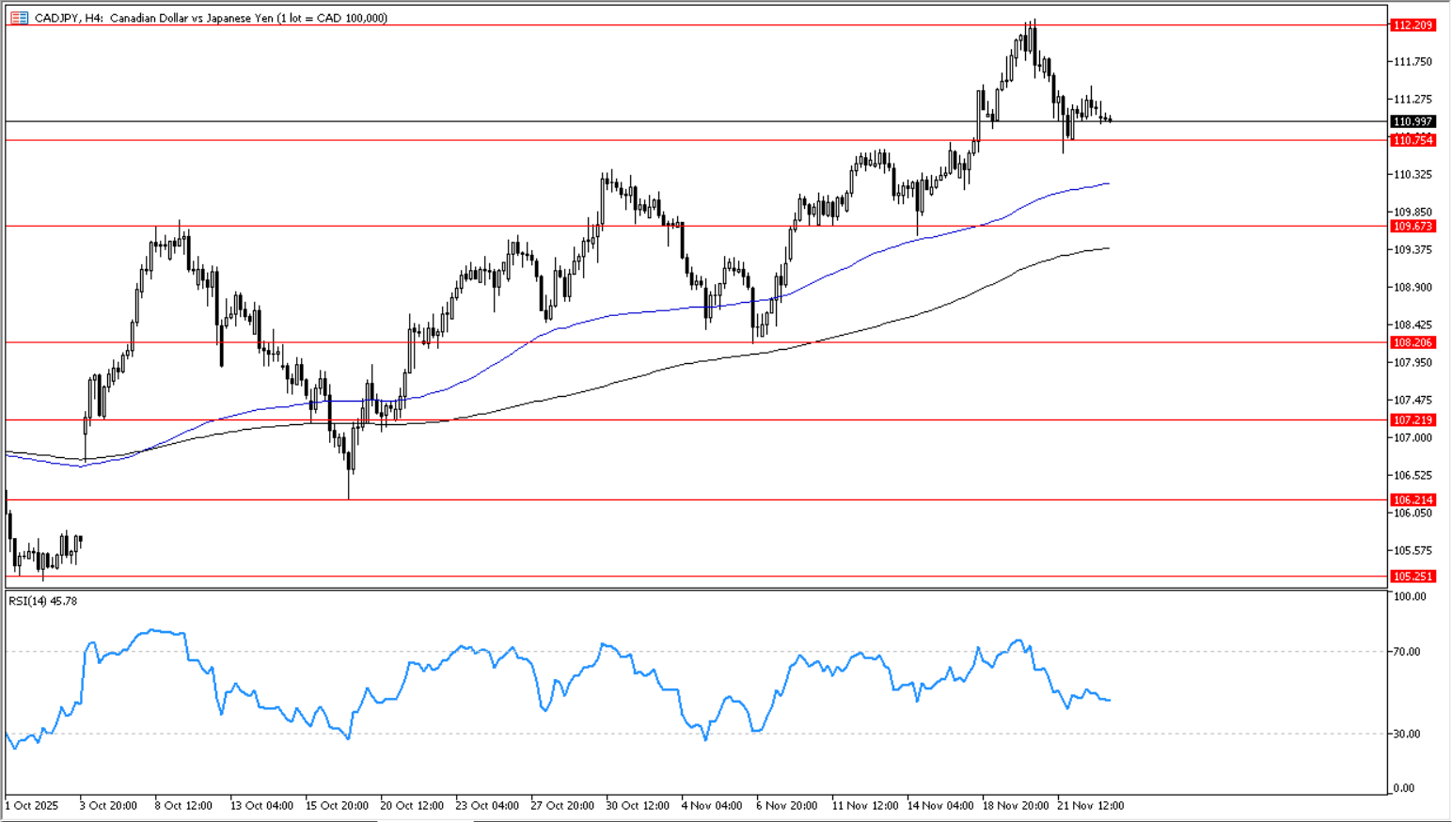
Task: Click the 105.251 red price level label
Action: click(1413, 577)
